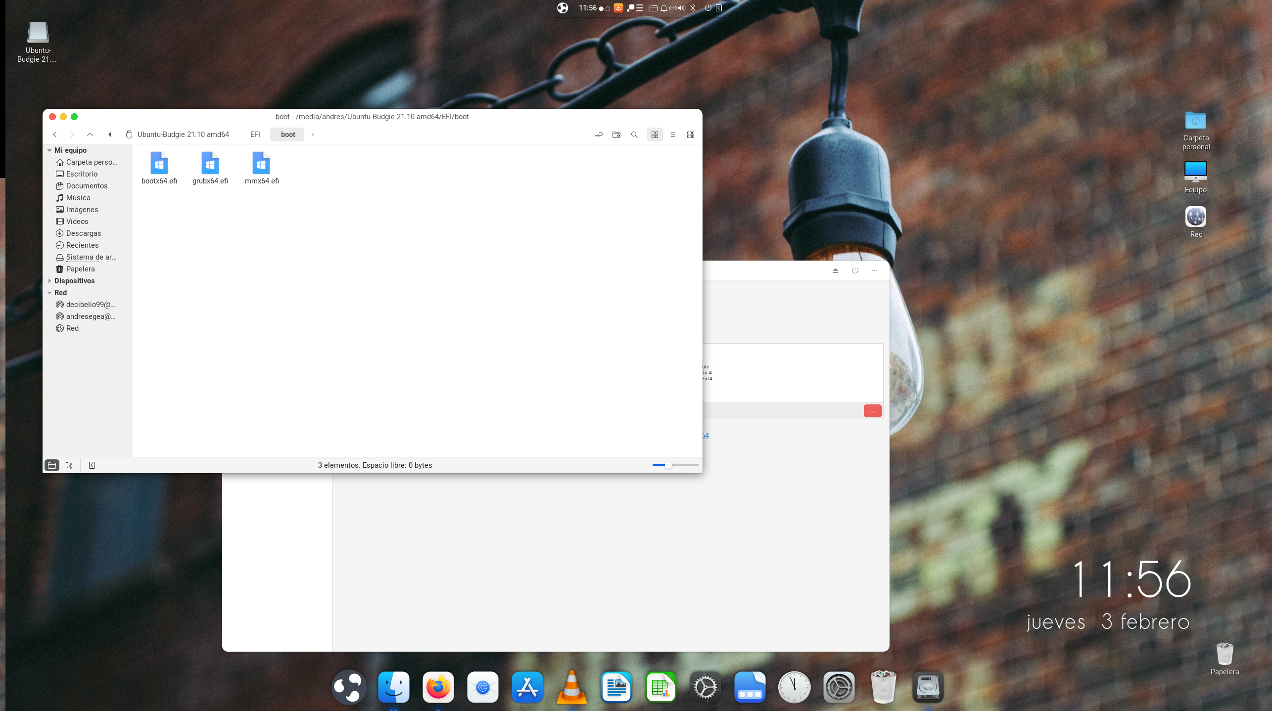Go up to the parent folder
The image size is (1272, 711).
90,134
